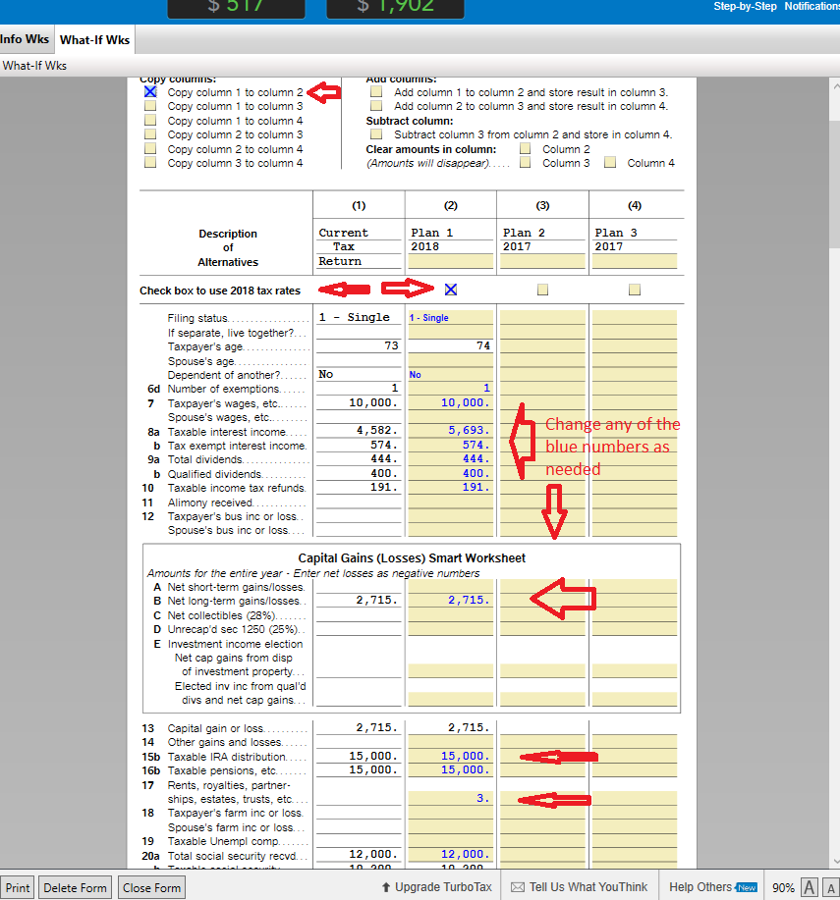Image resolution: width=840 pixels, height=900 pixels.
Task: Click Current Tax Return wages 10,000
Action: click(359, 403)
